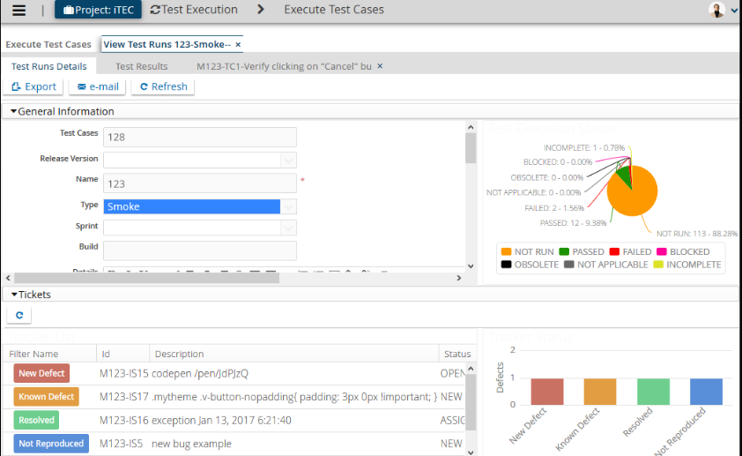The width and height of the screenshot is (742, 456).
Task: Select the M123-TC1 Verify clicking tab
Action: (284, 66)
